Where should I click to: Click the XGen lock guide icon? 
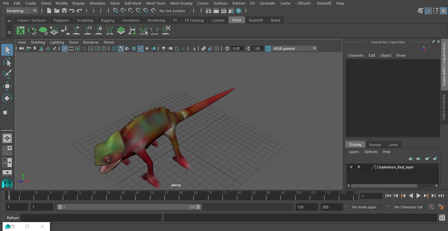[99, 30]
